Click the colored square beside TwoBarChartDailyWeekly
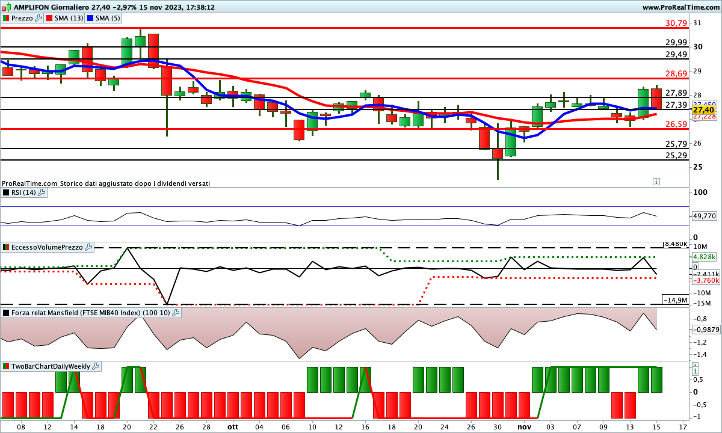Image resolution: width=722 pixels, height=433 pixels. click(x=6, y=366)
